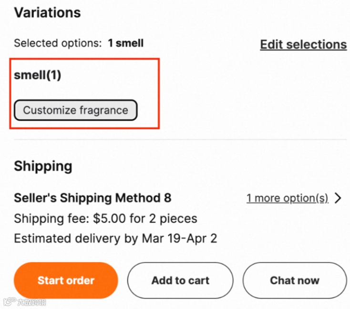The height and width of the screenshot is (309, 350).
Task: Click the bold "1 smell" text
Action: (125, 43)
